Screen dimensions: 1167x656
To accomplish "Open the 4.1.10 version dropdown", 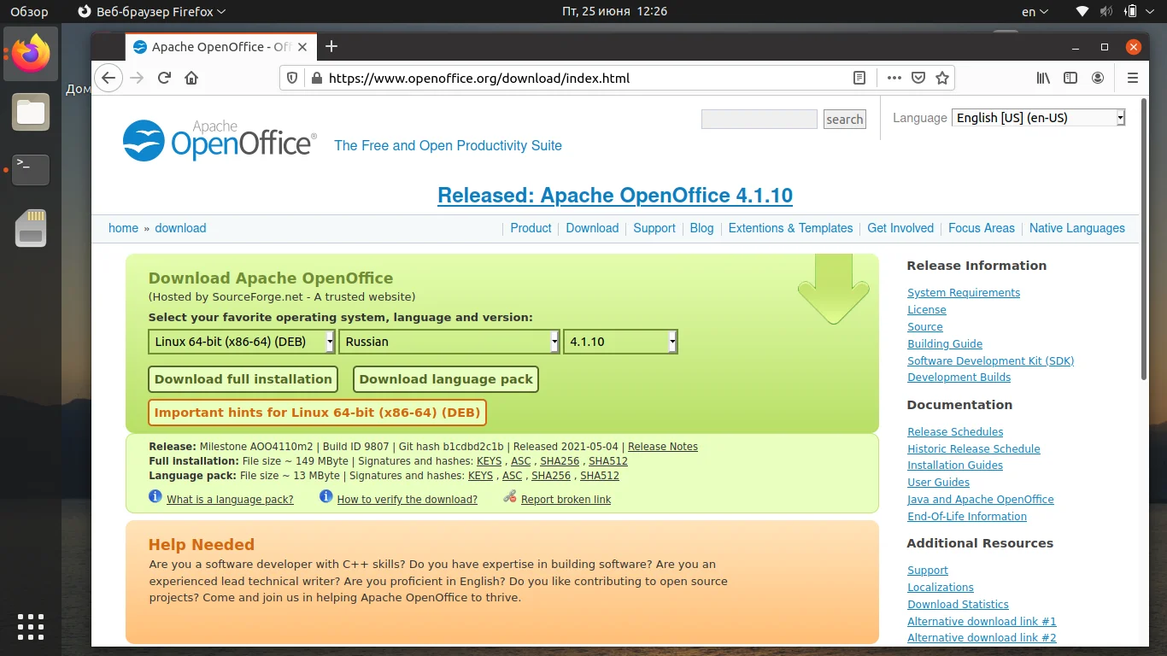I will [x=621, y=342].
